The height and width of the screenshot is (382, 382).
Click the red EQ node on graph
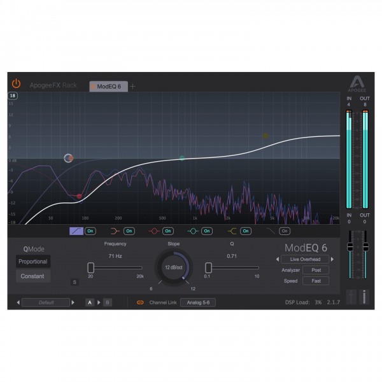tap(79, 196)
